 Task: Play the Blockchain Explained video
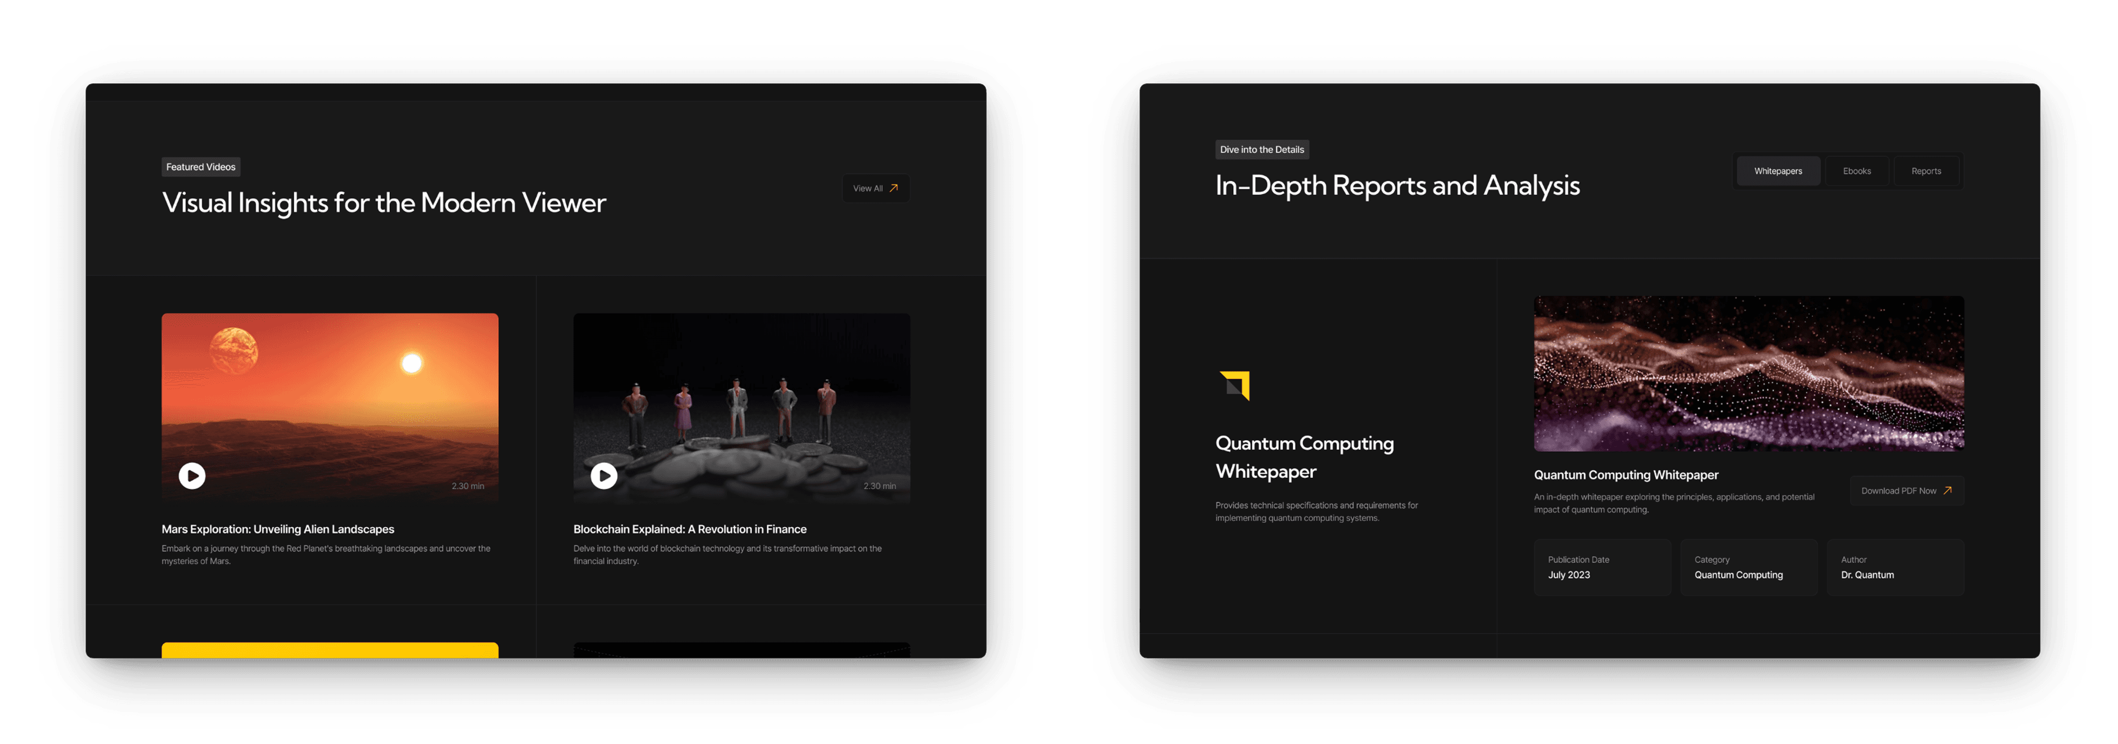pos(603,475)
